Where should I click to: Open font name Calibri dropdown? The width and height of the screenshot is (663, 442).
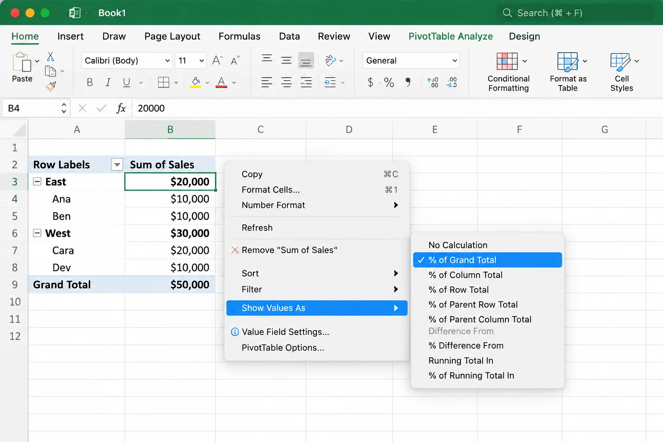pos(167,61)
